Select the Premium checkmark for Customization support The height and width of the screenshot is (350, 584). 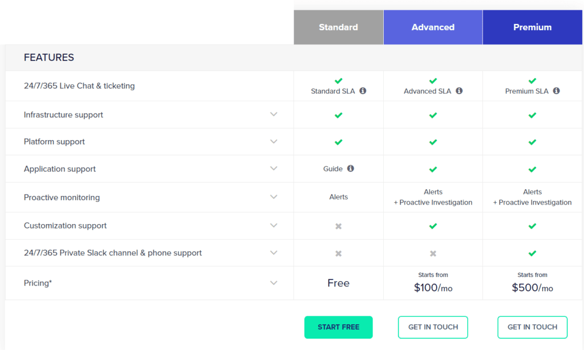click(x=532, y=225)
